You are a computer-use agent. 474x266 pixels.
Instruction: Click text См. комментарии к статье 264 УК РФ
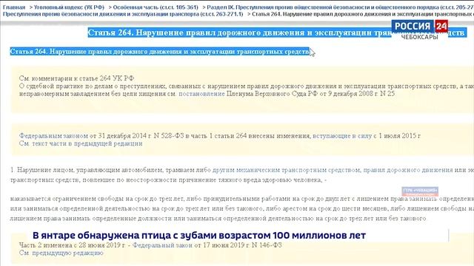point(76,78)
